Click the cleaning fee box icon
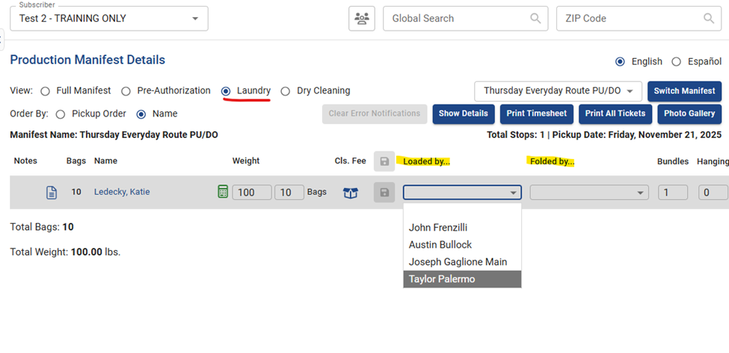 point(351,193)
